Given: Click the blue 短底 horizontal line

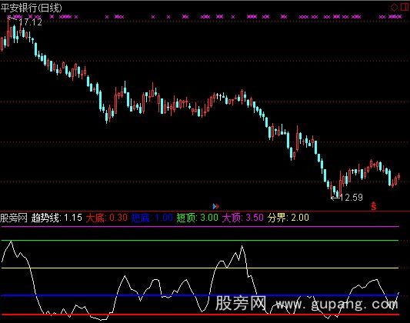Looking at the screenshot, I should (200, 295).
